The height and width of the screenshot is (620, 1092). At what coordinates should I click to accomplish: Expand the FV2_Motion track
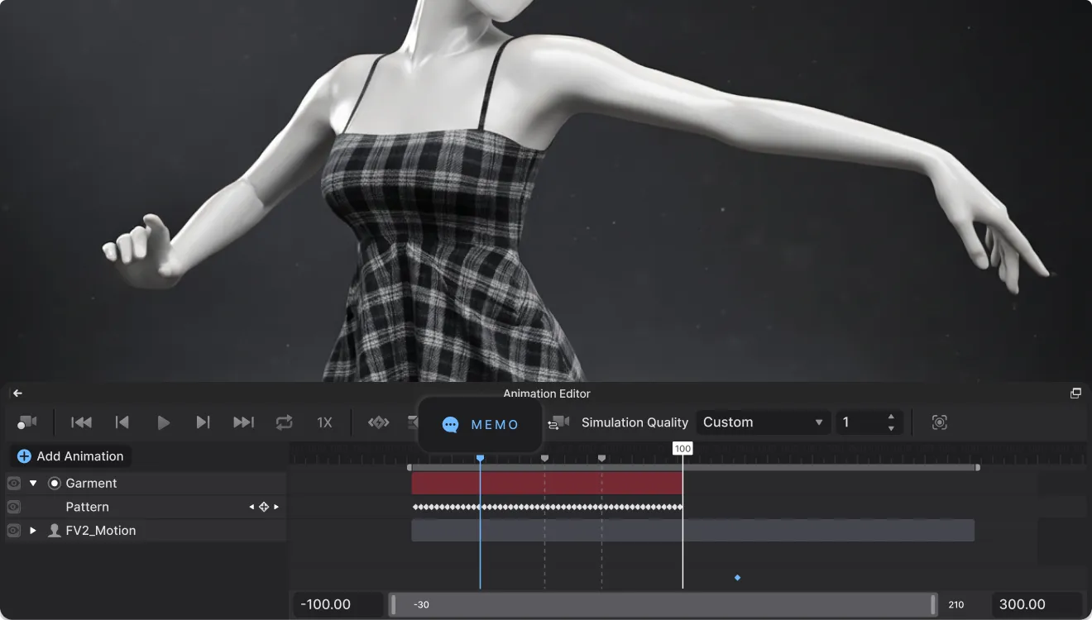coord(33,530)
